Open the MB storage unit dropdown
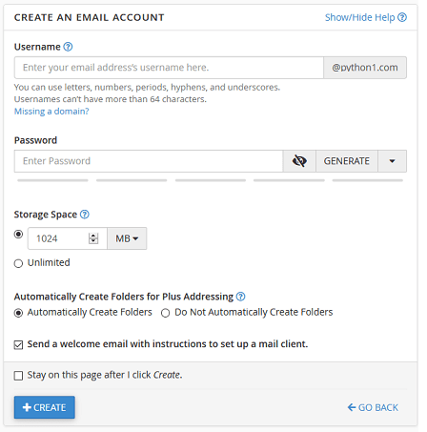 point(127,238)
